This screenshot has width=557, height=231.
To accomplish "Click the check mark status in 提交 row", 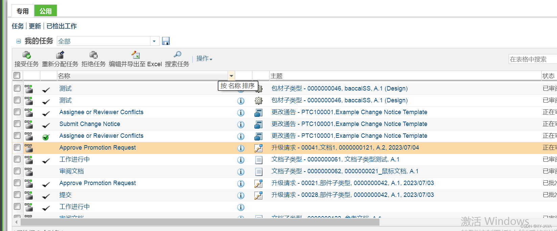I will click(46, 196).
